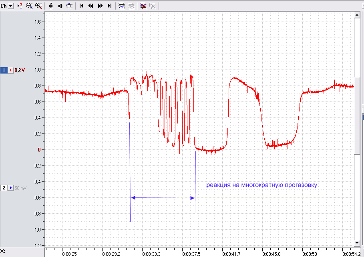Click the time label 0:00:45,8

(x=271, y=254)
